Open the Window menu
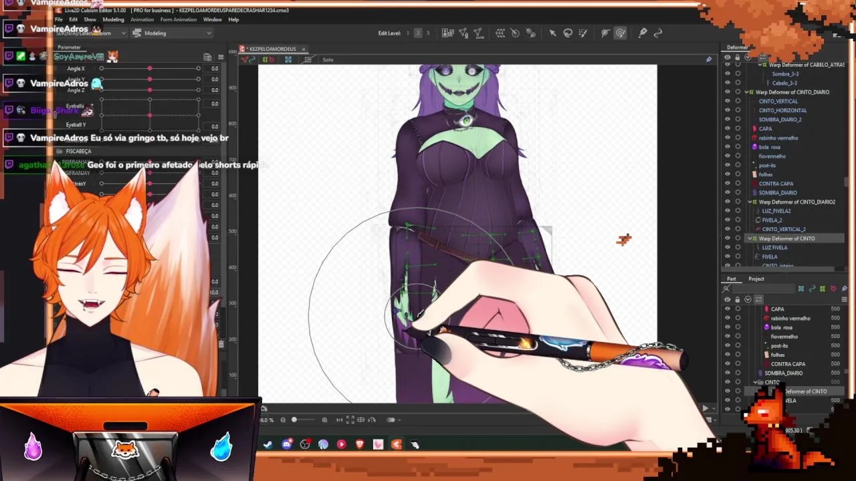Image resolution: width=856 pixels, height=481 pixels. click(213, 19)
